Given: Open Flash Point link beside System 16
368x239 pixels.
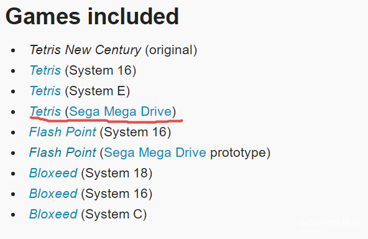Looking at the screenshot, I should tap(62, 132).
